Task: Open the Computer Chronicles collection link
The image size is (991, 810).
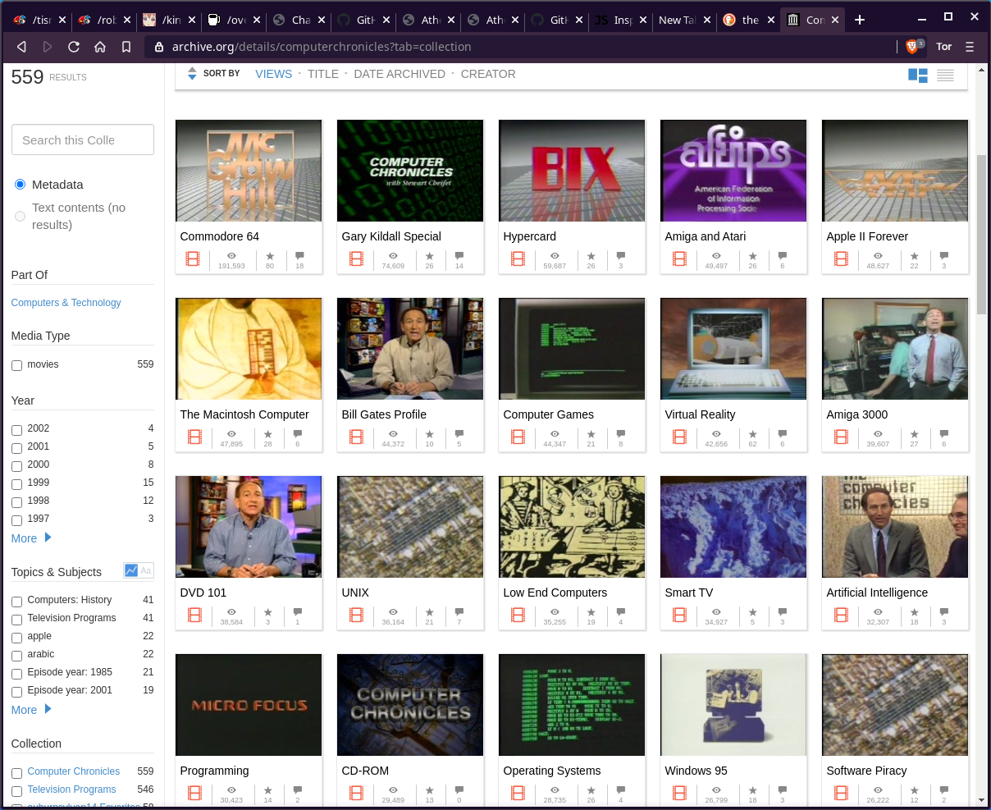Action: click(74, 771)
